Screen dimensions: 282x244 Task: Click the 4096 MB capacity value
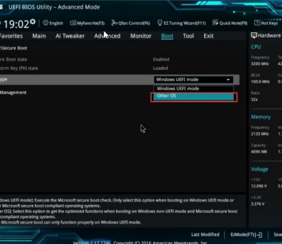tap(259, 152)
